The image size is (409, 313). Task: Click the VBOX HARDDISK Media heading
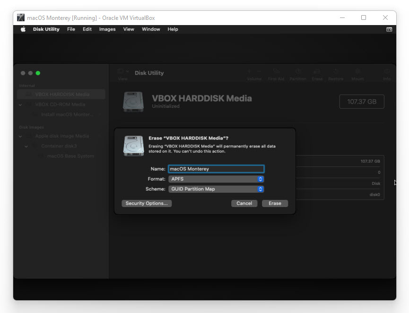[x=202, y=98]
